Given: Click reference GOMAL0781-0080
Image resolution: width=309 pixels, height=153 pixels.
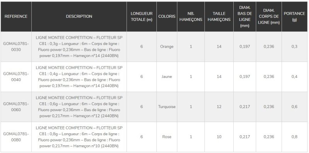Looking at the screenshot, I should pos(16,137).
